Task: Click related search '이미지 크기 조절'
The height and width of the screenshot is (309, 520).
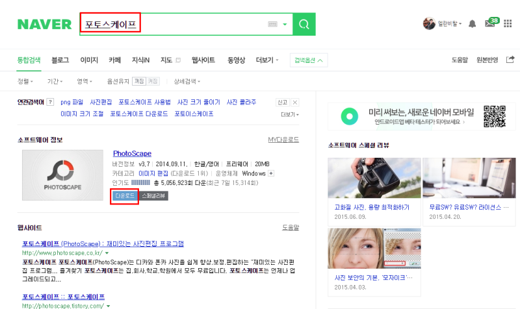Action: [82, 114]
